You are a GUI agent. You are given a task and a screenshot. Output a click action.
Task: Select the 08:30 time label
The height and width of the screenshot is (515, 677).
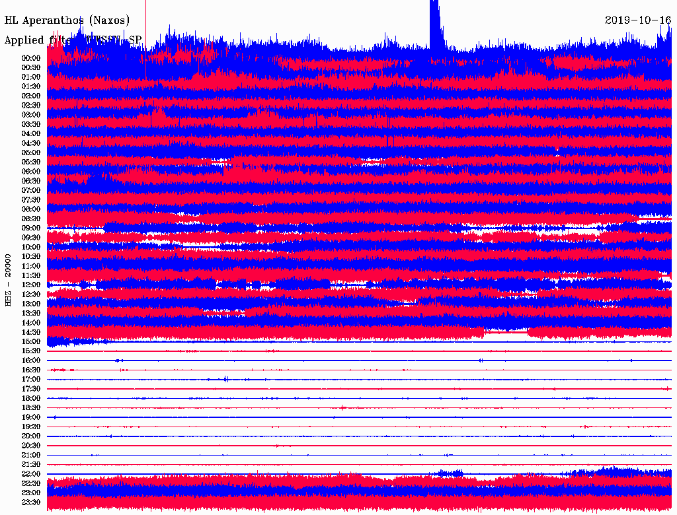pyautogui.click(x=31, y=219)
